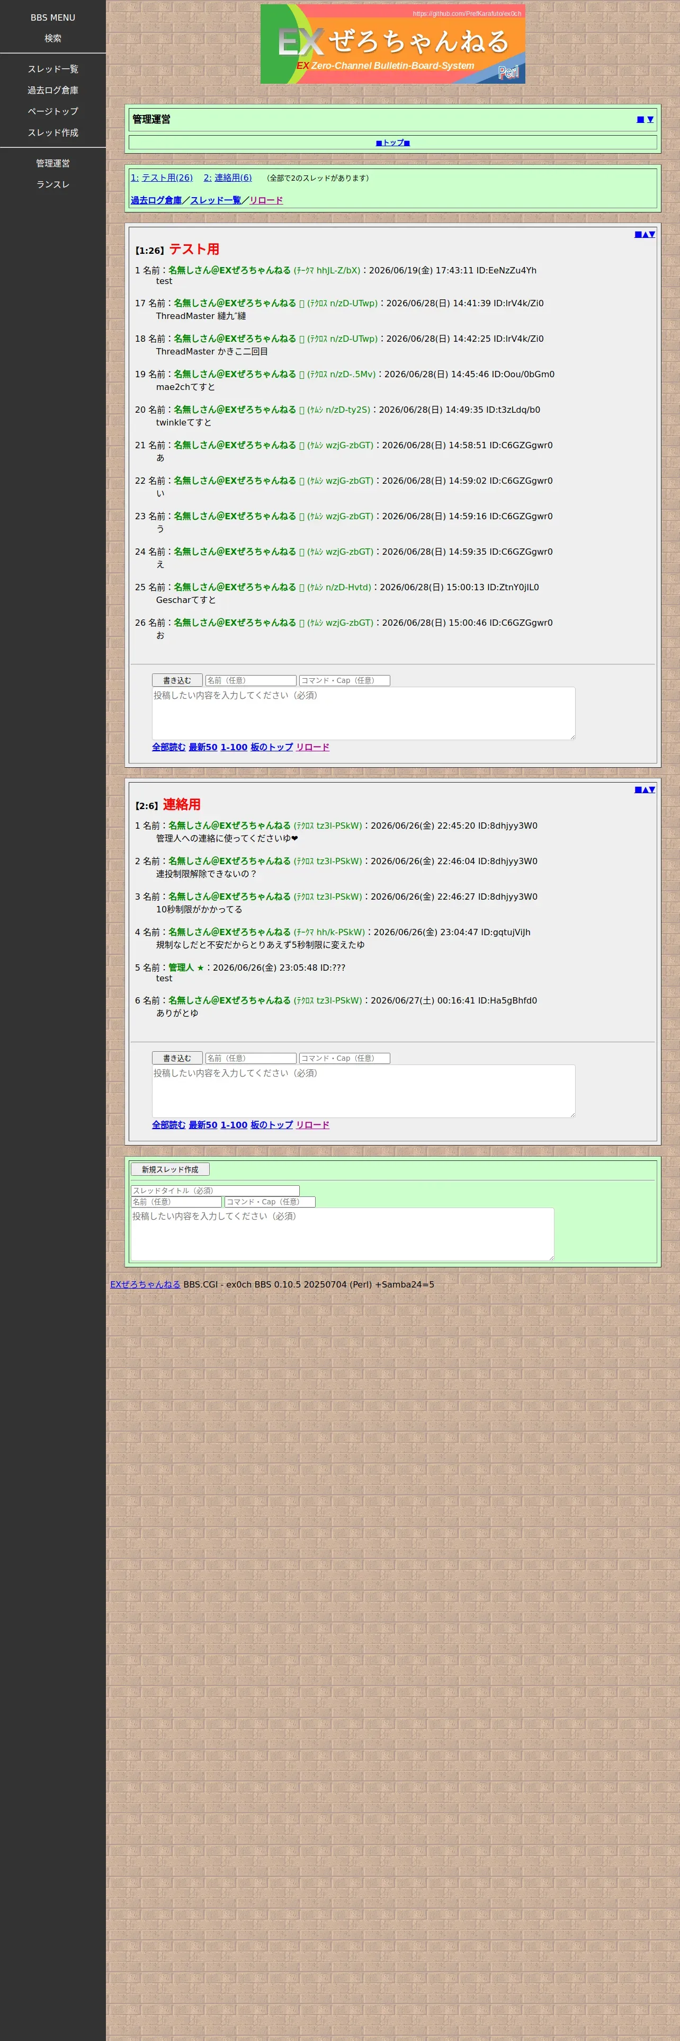The image size is (680, 2041).
Task: Focus 名前 field in new thread form
Action: click(x=176, y=1202)
